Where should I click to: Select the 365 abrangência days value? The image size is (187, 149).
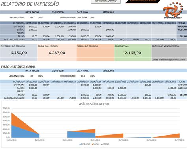coord(31,18)
